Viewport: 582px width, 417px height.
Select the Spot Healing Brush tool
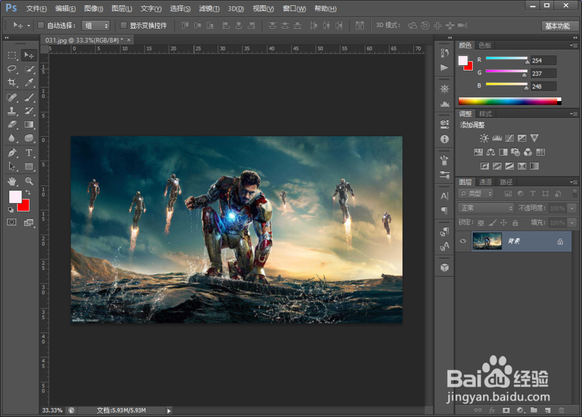[x=12, y=97]
